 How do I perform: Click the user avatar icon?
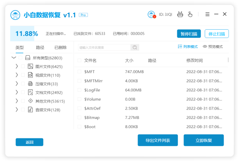point(152,14)
